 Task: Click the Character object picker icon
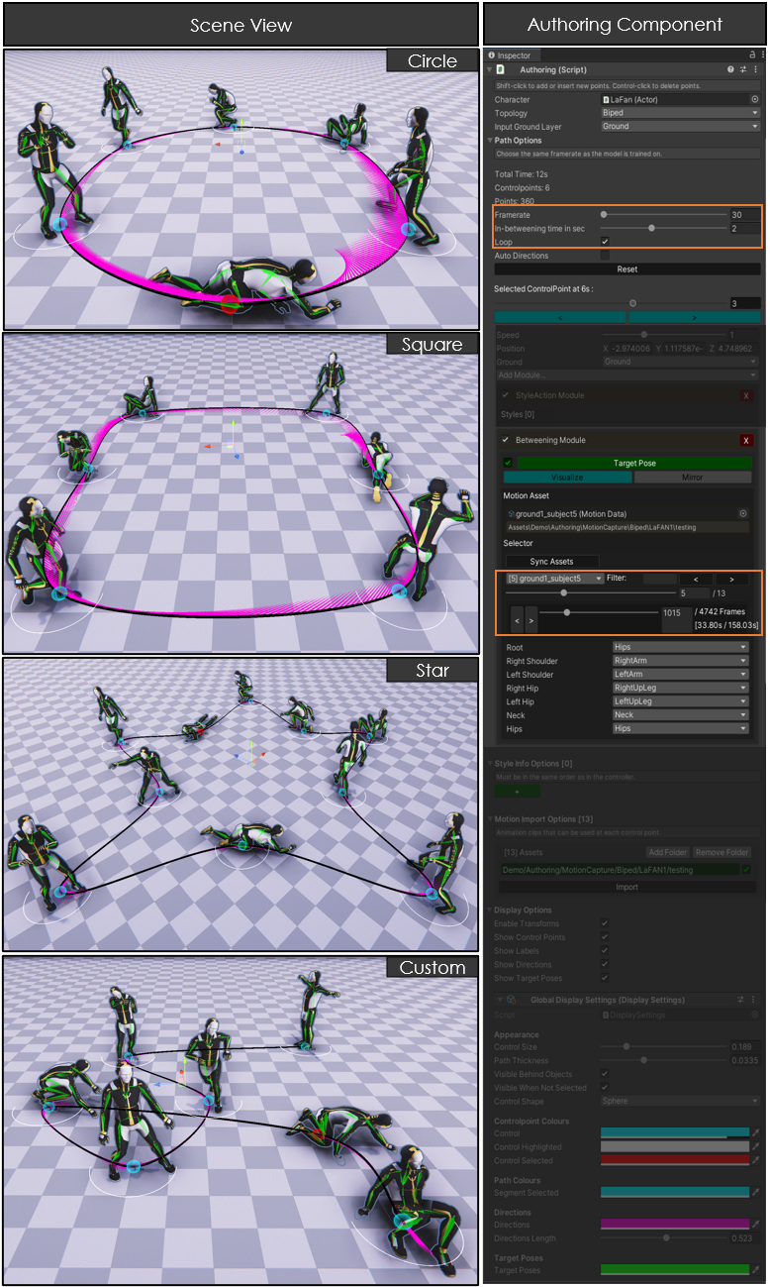(754, 100)
